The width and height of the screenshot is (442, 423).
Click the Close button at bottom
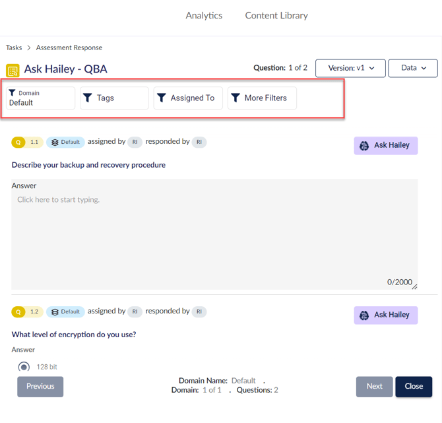(x=414, y=386)
